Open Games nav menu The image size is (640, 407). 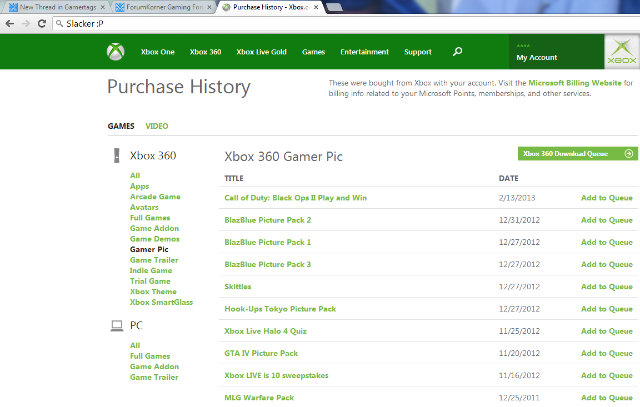click(x=313, y=52)
